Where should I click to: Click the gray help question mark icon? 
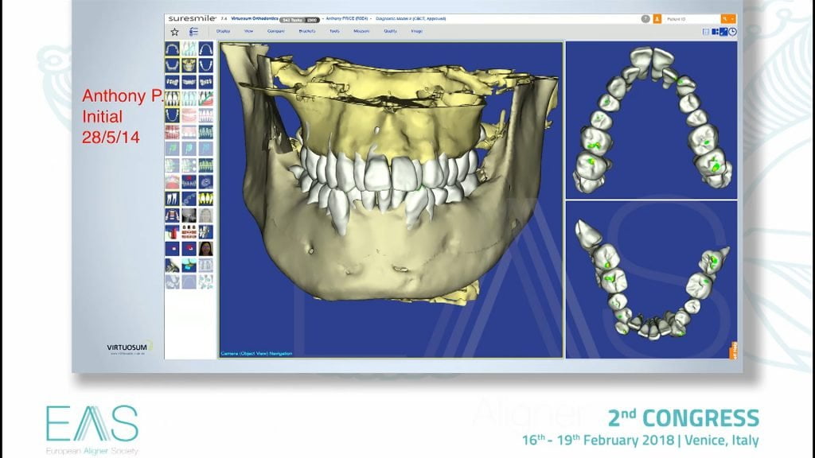pos(645,17)
